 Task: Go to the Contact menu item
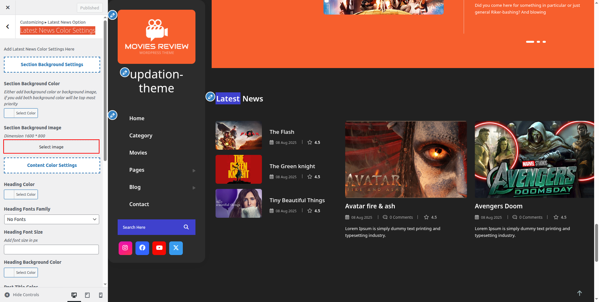[x=139, y=204]
